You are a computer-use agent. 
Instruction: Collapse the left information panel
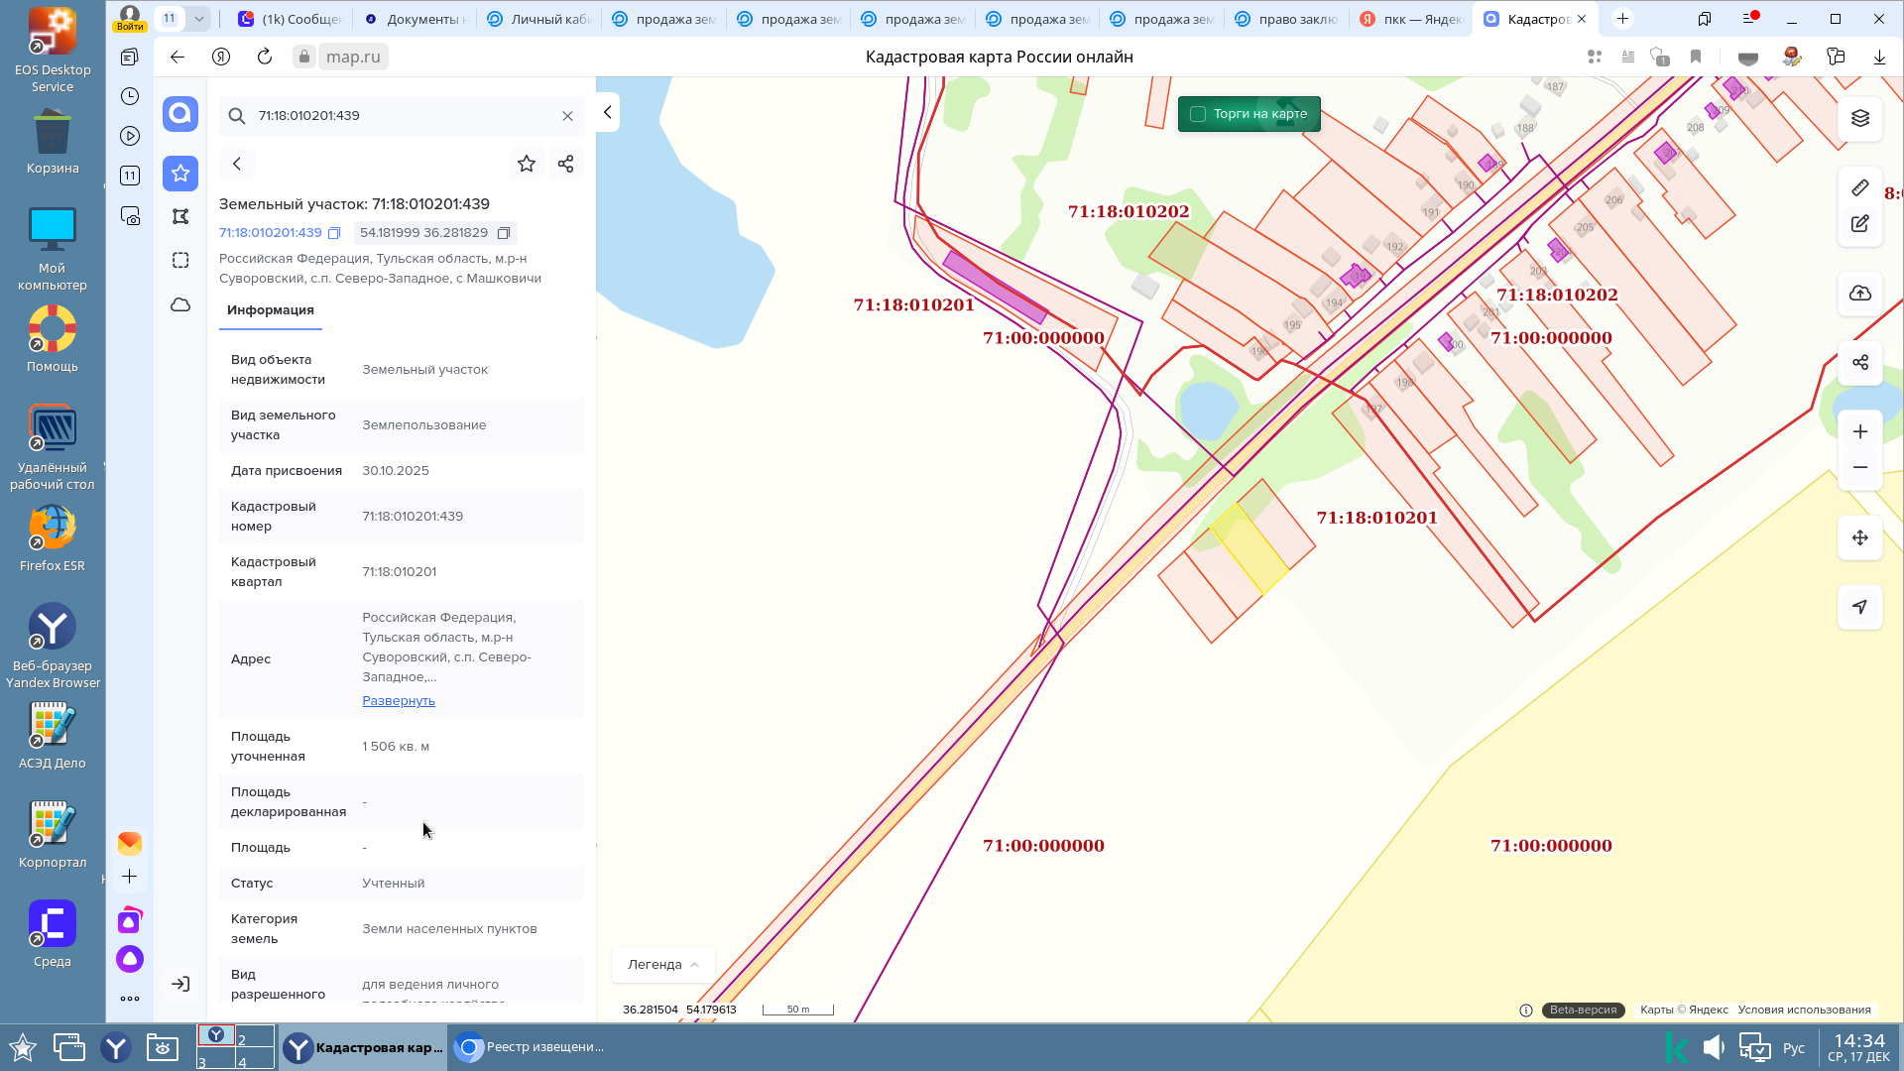click(607, 112)
